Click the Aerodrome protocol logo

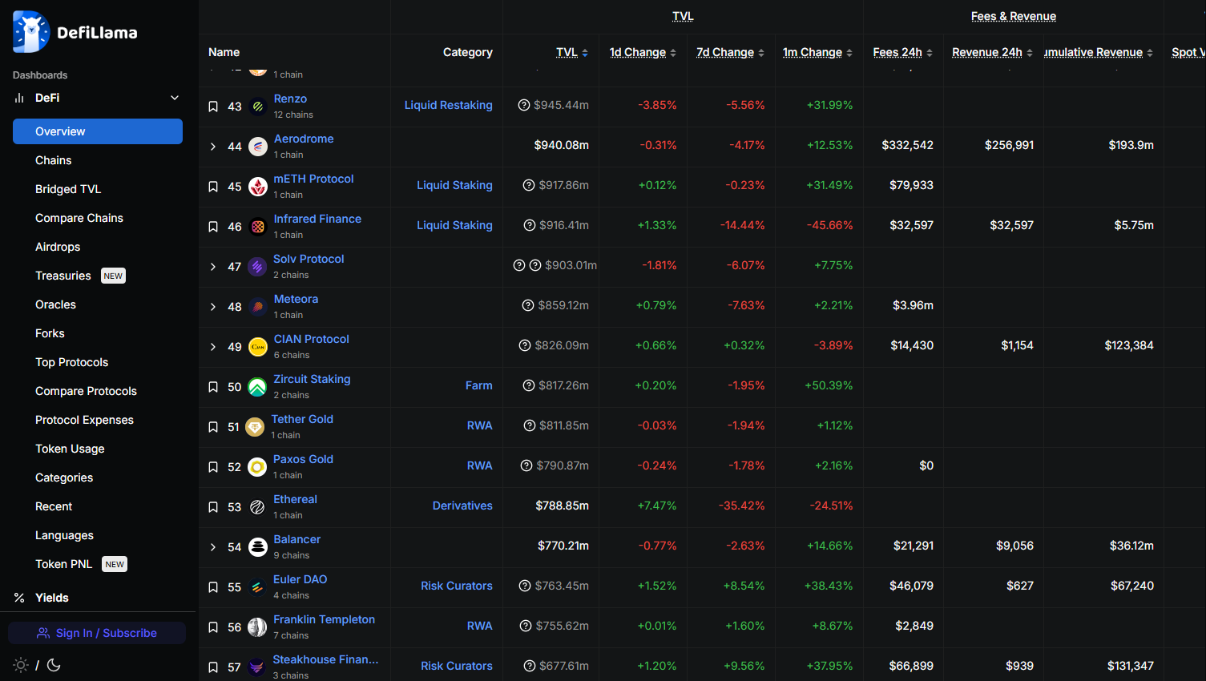pyautogui.click(x=258, y=147)
